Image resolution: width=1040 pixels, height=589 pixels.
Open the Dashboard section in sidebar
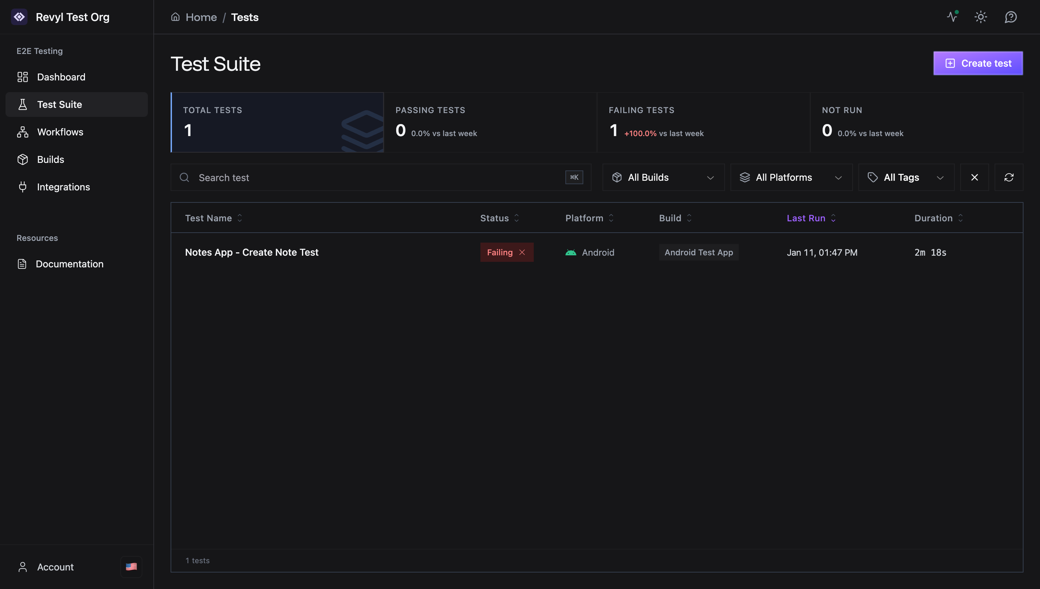coord(61,77)
